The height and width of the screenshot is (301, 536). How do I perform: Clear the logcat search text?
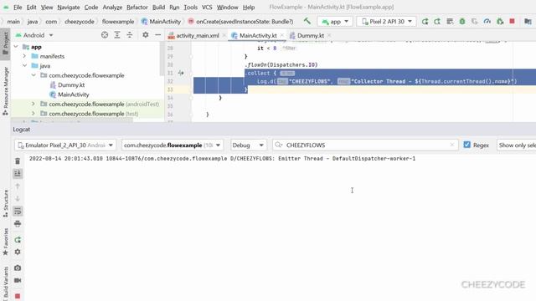pyautogui.click(x=452, y=145)
